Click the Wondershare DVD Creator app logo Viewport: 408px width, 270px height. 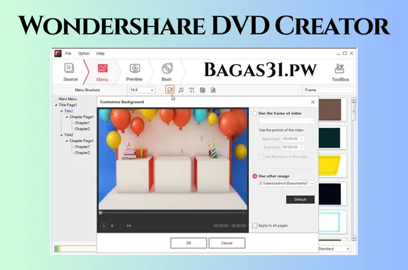(x=58, y=53)
